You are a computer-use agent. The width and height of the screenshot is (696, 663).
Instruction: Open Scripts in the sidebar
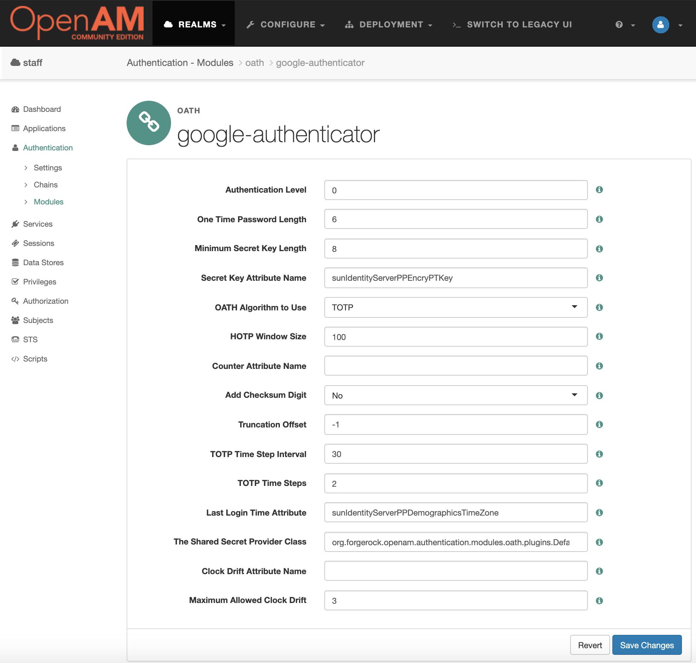coord(29,359)
